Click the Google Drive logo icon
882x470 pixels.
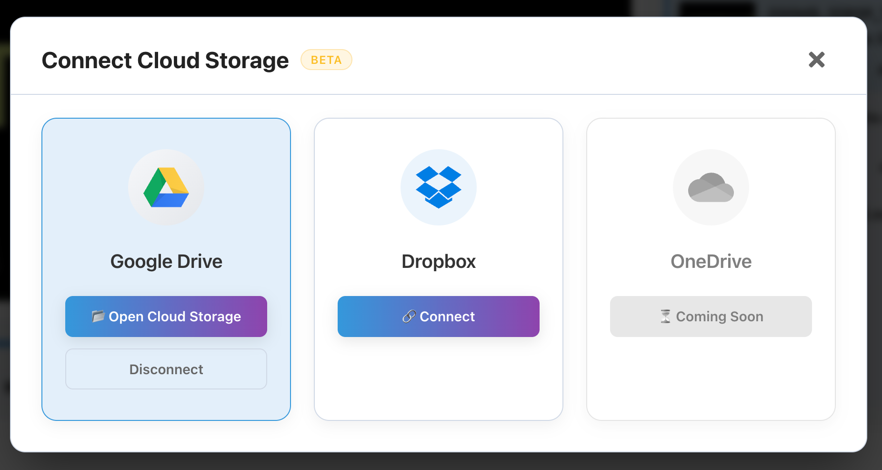pos(166,187)
